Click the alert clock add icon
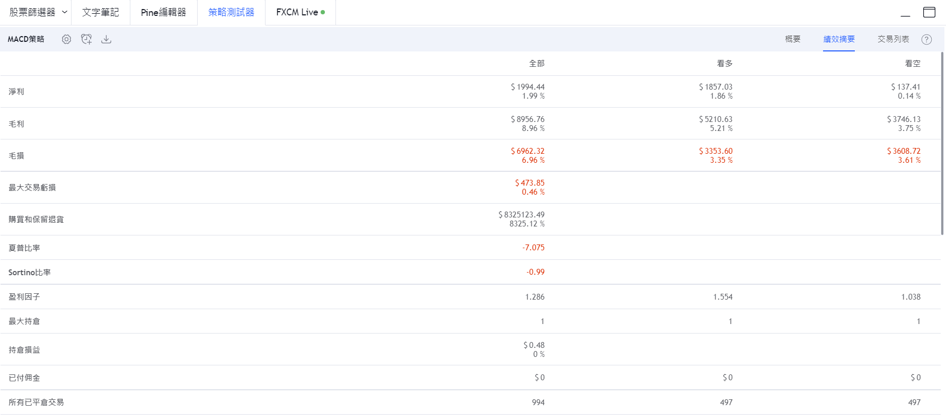 [86, 39]
